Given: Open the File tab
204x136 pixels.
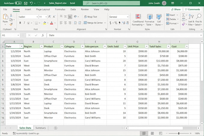Looking at the screenshot, I should coord(5,9).
